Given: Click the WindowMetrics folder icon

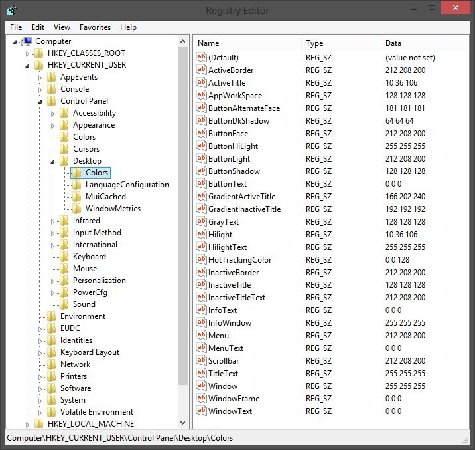Looking at the screenshot, I should [76, 209].
